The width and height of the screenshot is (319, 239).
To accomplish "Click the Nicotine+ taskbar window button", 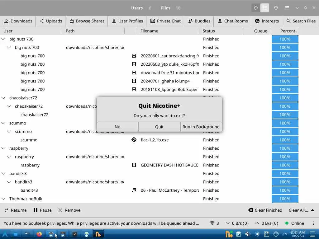I will 98,234.
